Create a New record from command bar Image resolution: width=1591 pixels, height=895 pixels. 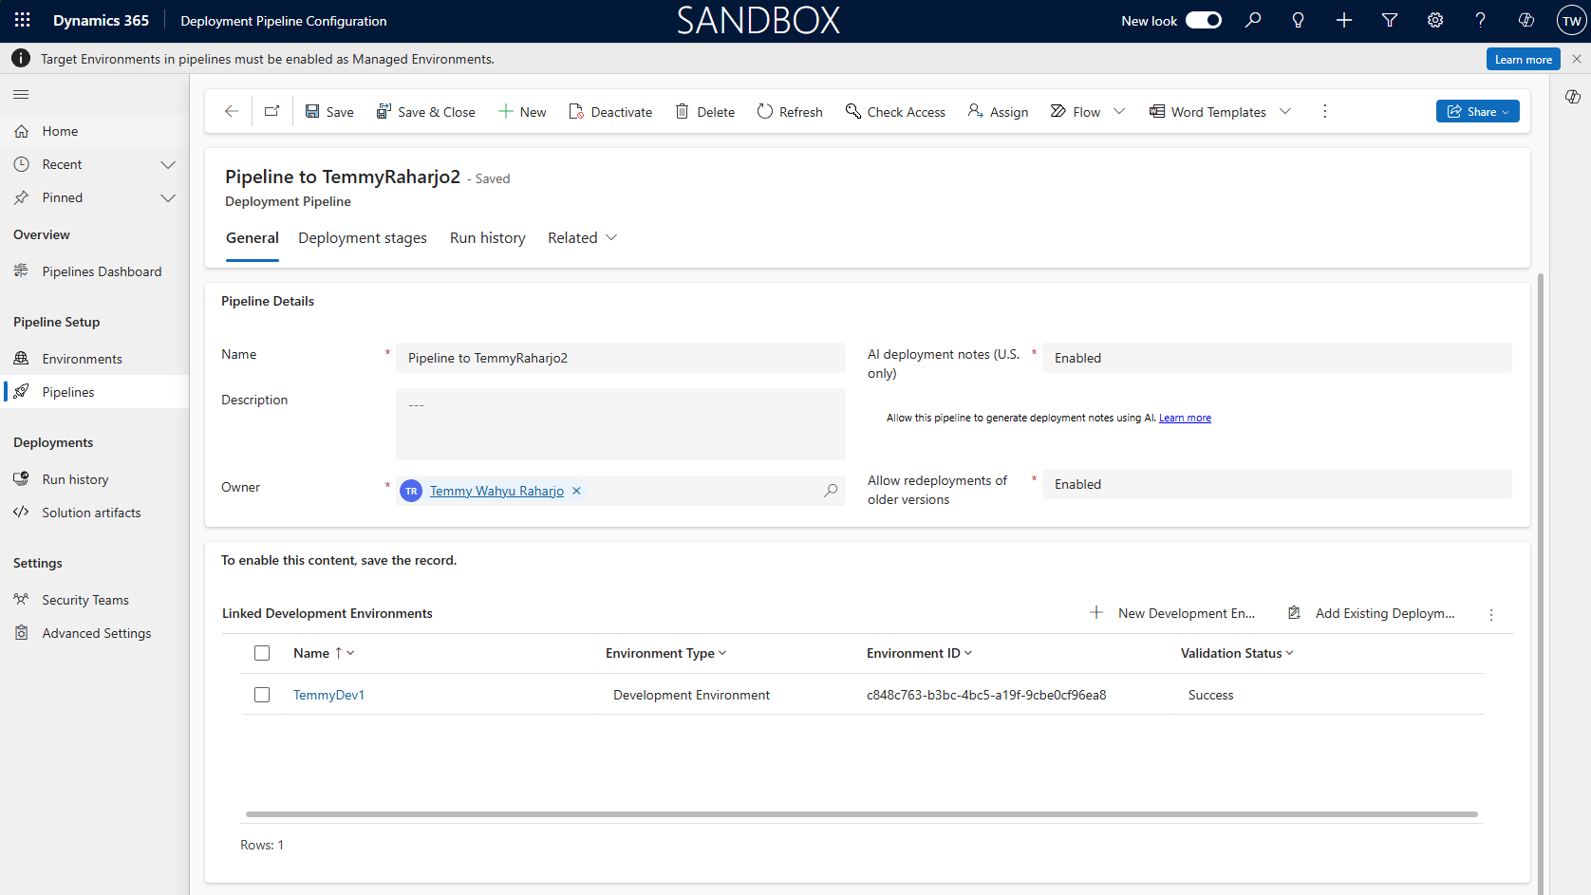pyautogui.click(x=522, y=112)
